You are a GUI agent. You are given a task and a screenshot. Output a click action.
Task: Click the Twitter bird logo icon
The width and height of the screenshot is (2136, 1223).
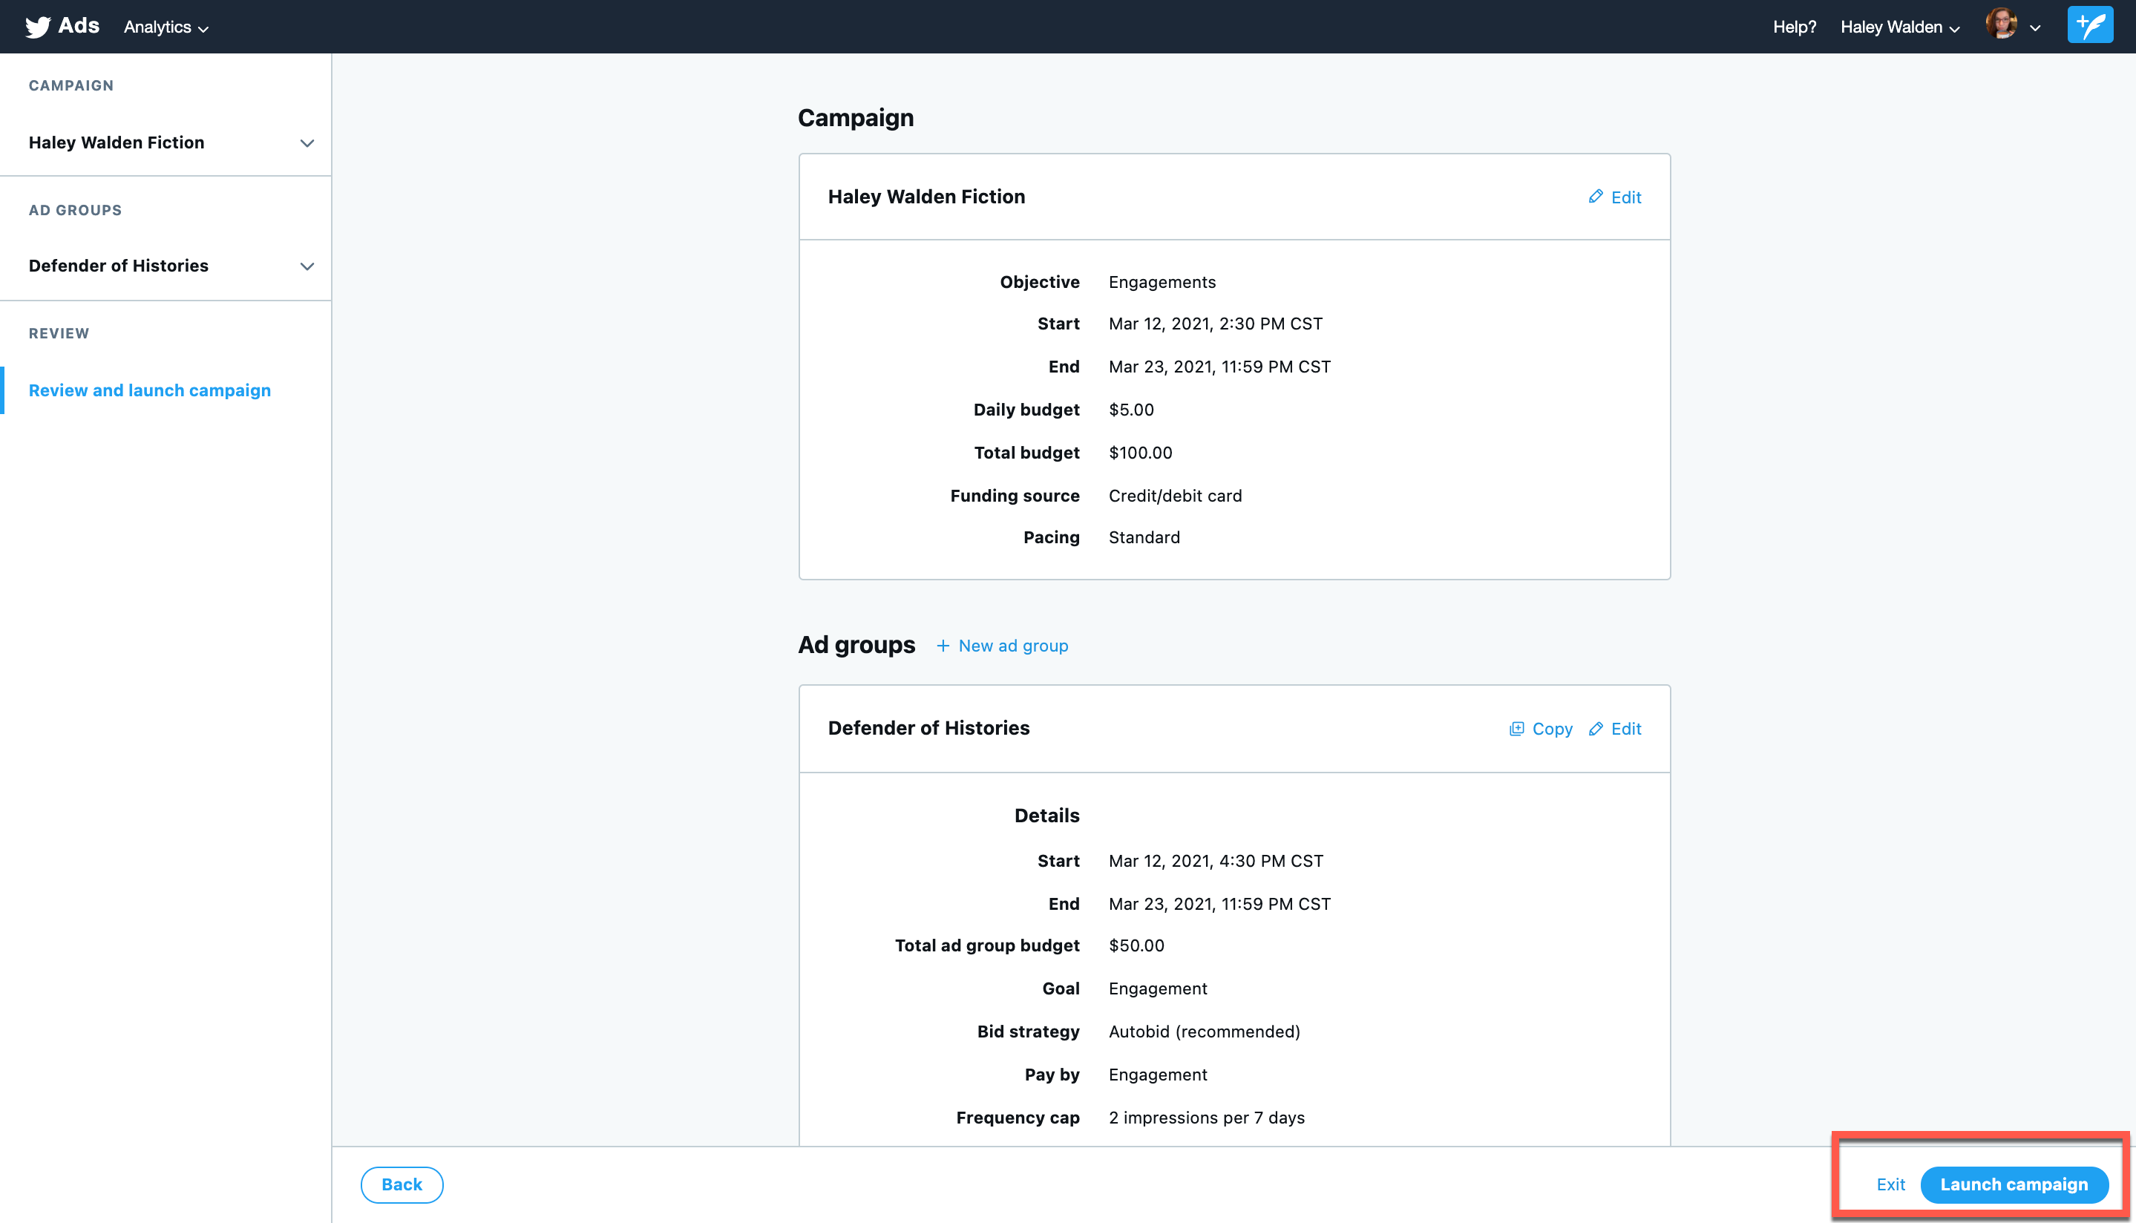[37, 27]
